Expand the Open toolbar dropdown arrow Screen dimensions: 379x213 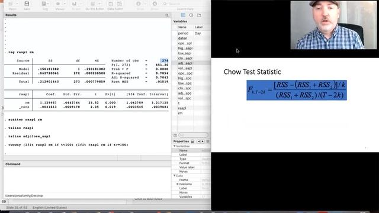pos(17,4)
